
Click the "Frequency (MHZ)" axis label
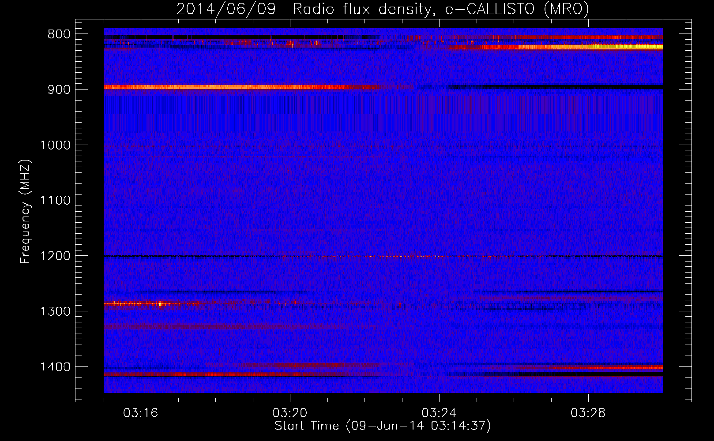click(26, 212)
